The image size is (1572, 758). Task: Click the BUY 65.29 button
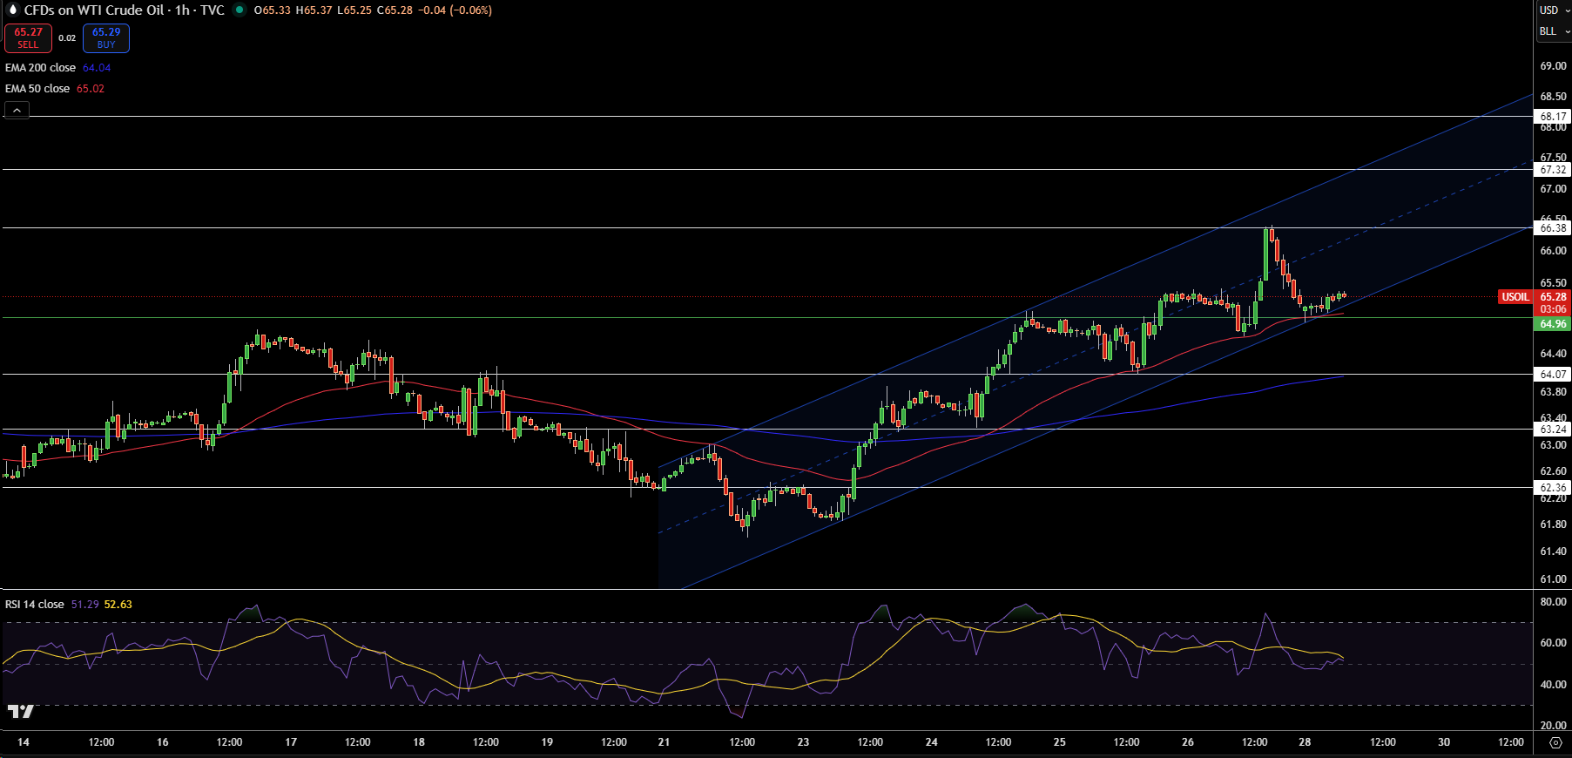click(x=106, y=38)
